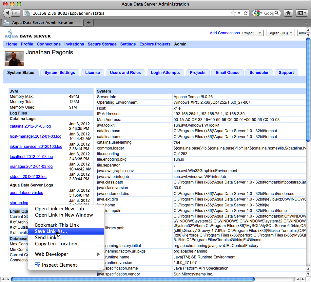Open the Secure Storage navigation link
311x282 pixels.
click(x=102, y=44)
